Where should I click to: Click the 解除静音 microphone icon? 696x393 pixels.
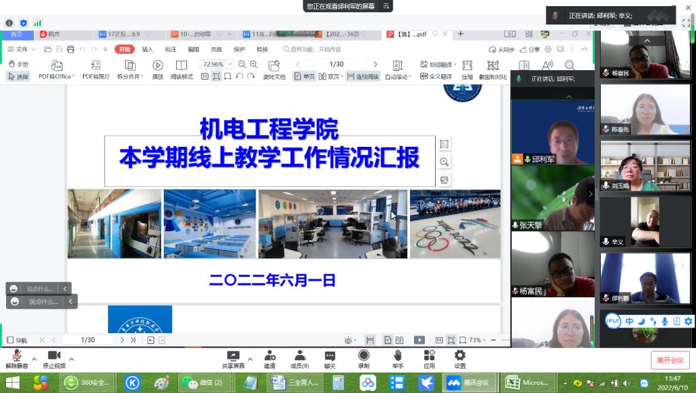click(x=17, y=356)
